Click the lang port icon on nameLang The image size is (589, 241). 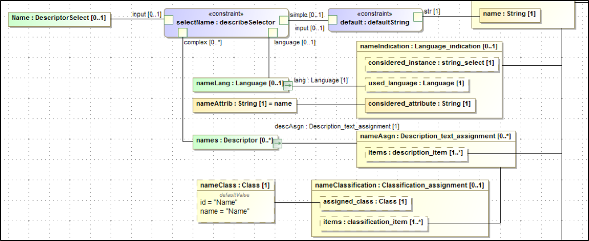288,86
